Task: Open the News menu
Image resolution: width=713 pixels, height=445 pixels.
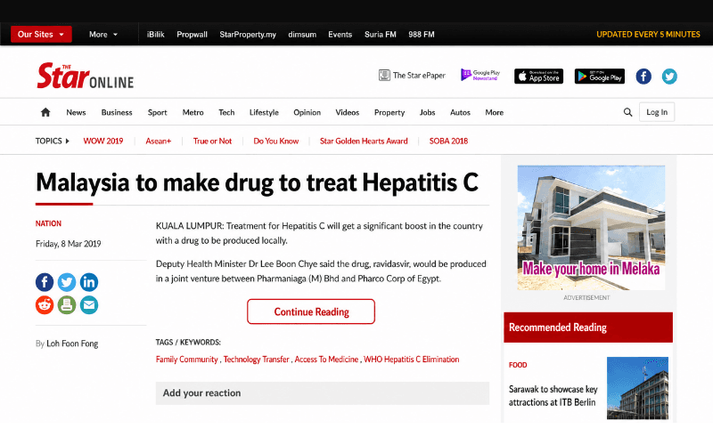Action: click(x=76, y=112)
